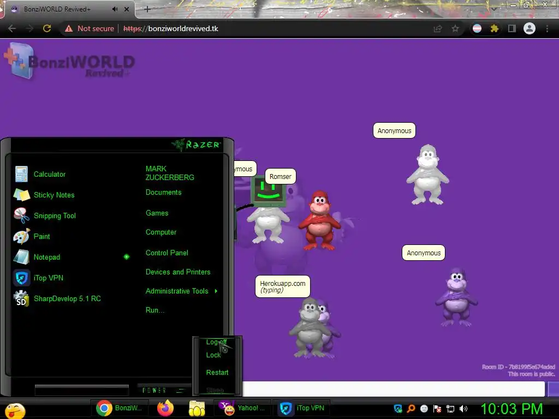The image size is (559, 419).
Task: Click the Herokuapp.com typing speech bubble
Action: tap(283, 286)
